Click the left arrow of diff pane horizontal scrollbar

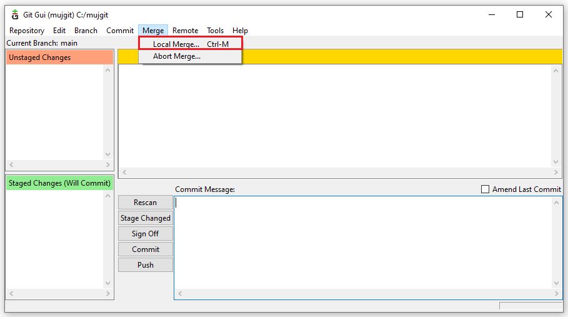pos(124,172)
